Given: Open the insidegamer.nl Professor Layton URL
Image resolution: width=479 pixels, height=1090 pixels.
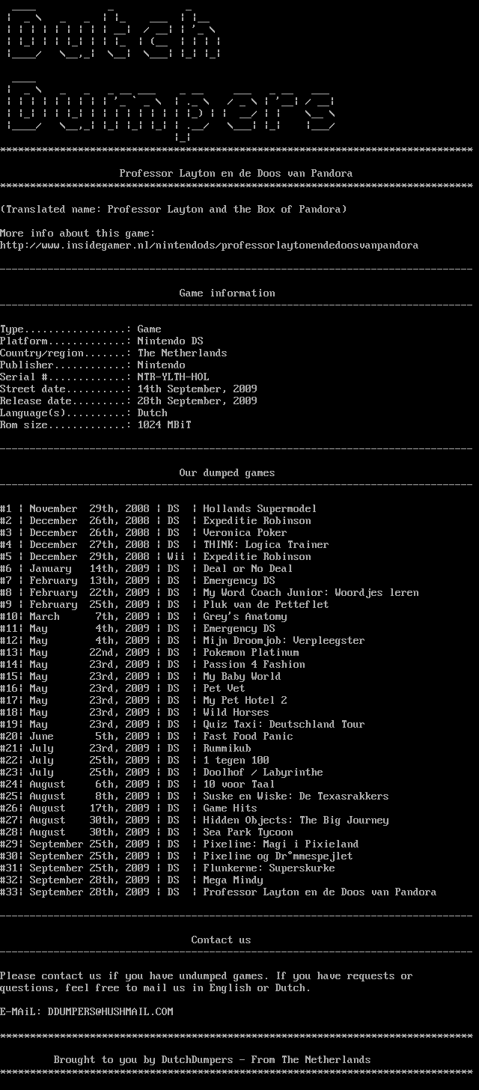Looking at the screenshot, I should (209, 246).
